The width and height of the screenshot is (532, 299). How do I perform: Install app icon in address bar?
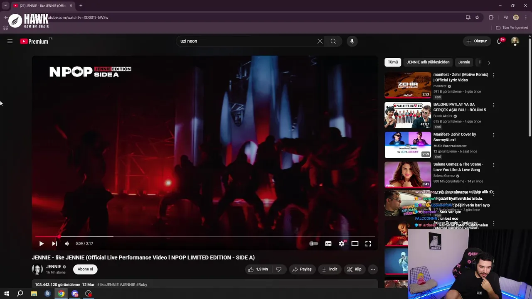click(468, 17)
